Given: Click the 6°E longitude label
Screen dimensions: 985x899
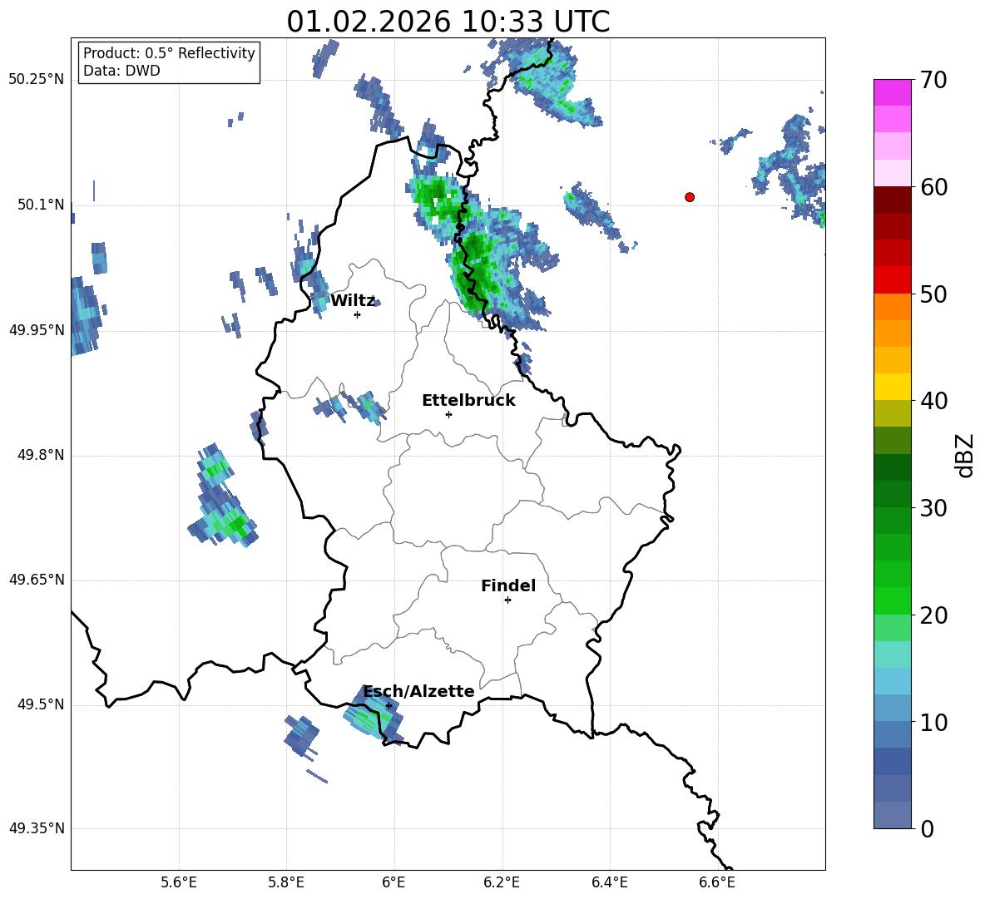Looking at the screenshot, I should click(x=394, y=882).
